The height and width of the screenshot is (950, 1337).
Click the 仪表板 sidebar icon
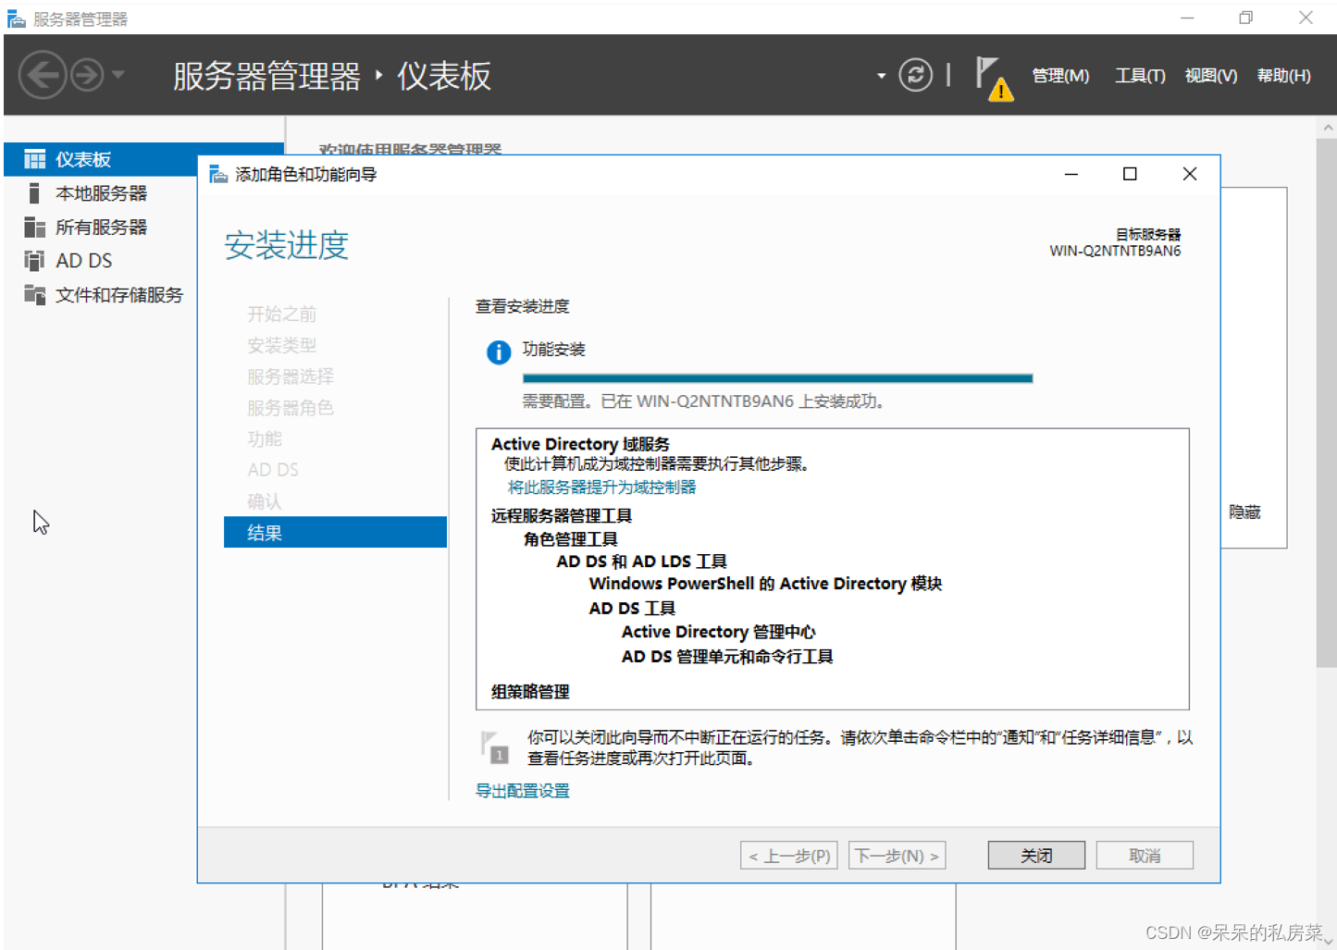pyautogui.click(x=34, y=159)
